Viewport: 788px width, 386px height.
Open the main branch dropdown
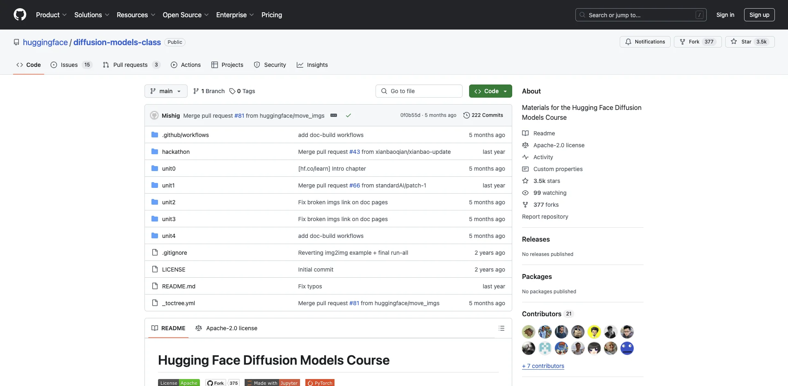pos(166,91)
